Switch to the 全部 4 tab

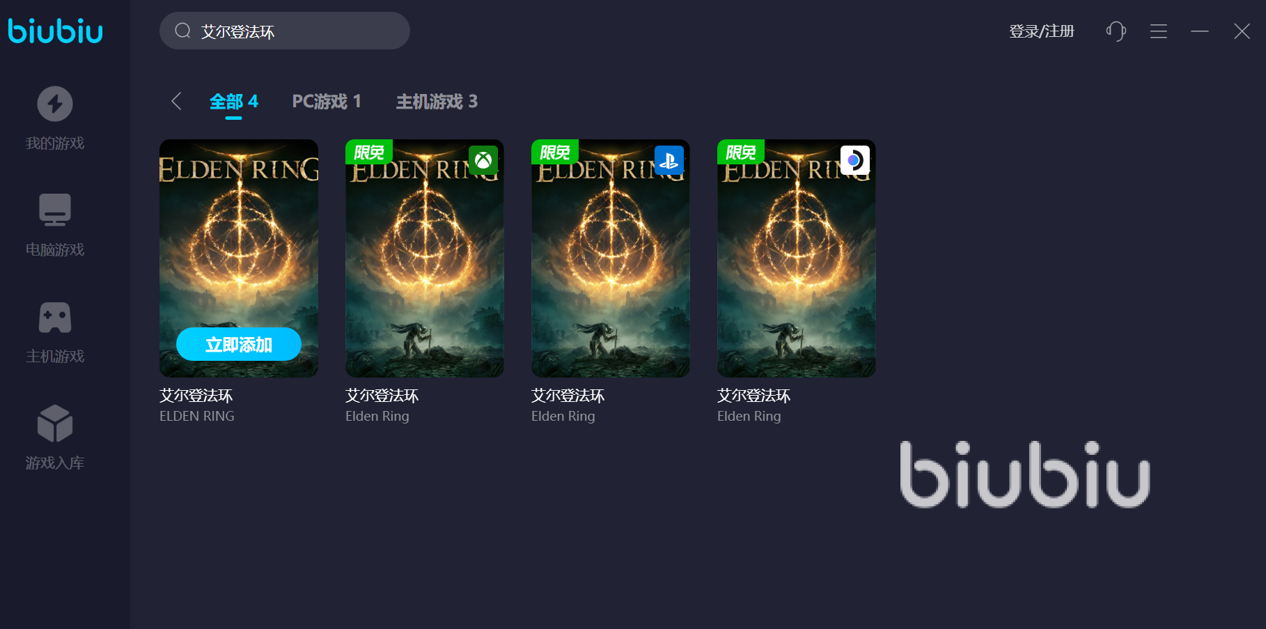point(234,102)
